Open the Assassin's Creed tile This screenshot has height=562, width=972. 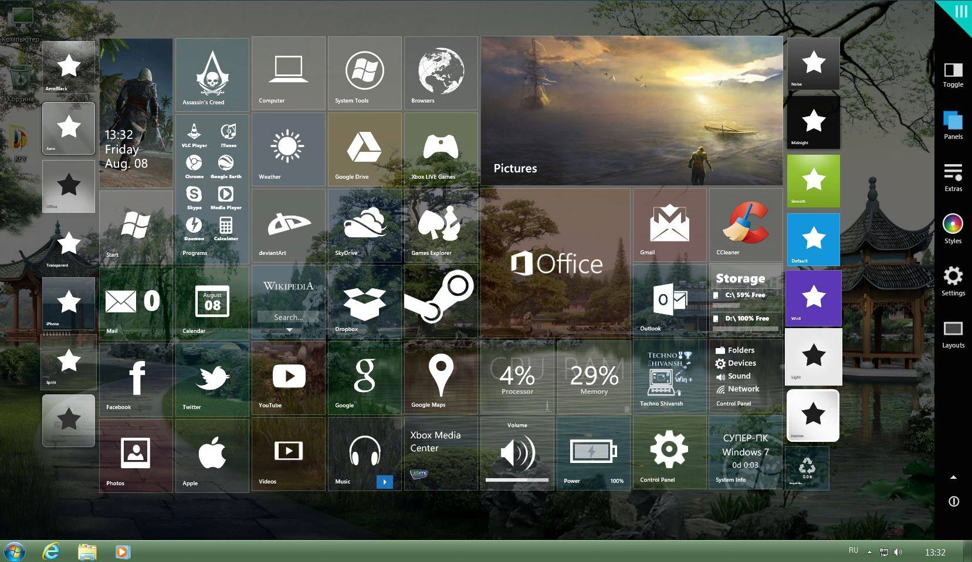[212, 74]
